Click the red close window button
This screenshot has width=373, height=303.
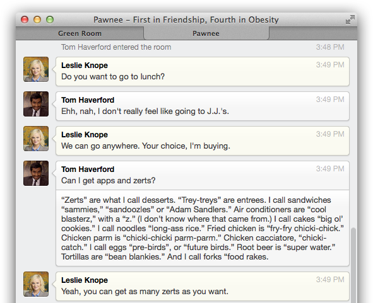(25, 20)
